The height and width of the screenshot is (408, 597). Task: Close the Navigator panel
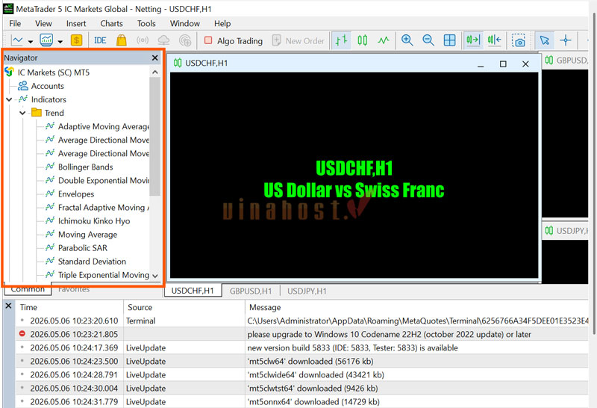[x=154, y=58]
